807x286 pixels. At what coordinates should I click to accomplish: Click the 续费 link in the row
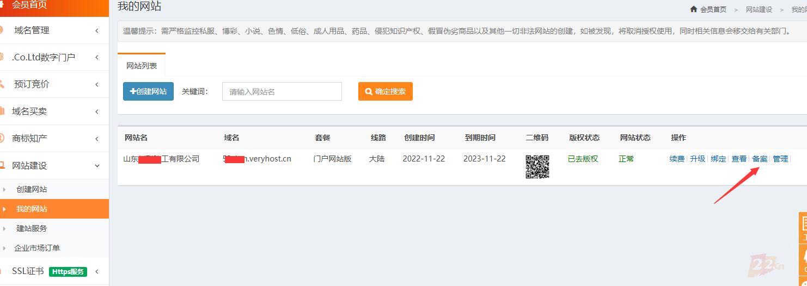pos(677,159)
